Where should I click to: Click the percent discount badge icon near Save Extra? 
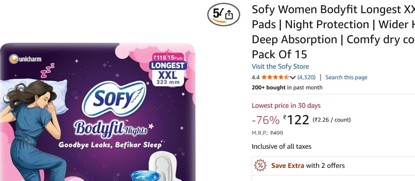[x=260, y=166]
